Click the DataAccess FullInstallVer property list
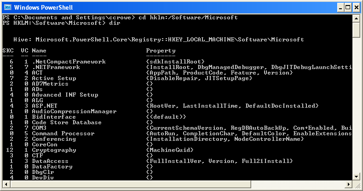 coord(219,162)
